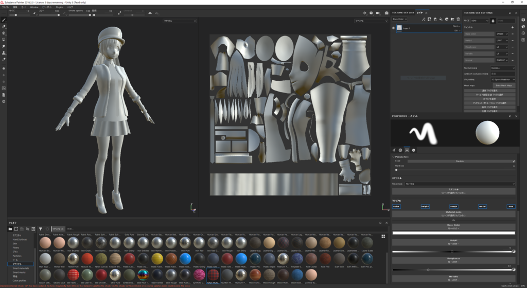Open the Base Color channel dropdown in layers
Screen dimensions: 527x288
(400, 19)
